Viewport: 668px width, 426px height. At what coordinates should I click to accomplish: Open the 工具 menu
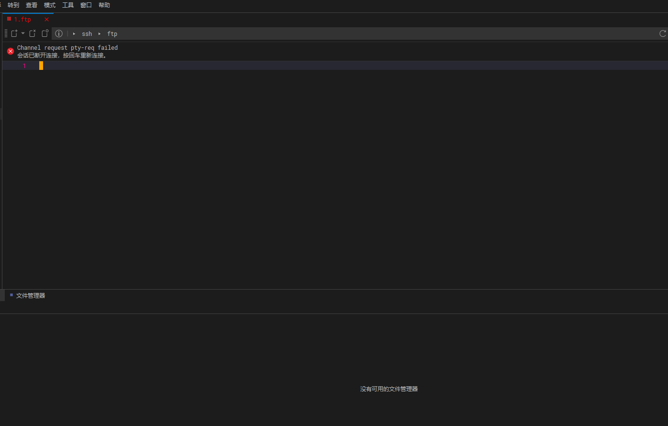(x=67, y=5)
